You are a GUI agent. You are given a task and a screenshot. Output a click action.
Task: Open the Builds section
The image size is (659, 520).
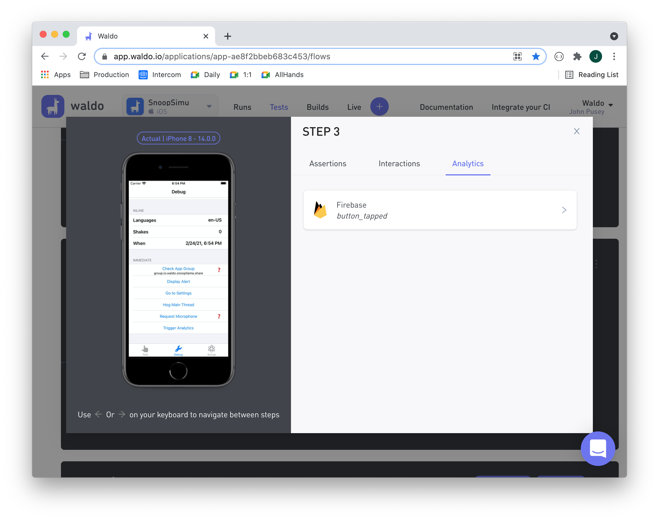click(x=317, y=107)
